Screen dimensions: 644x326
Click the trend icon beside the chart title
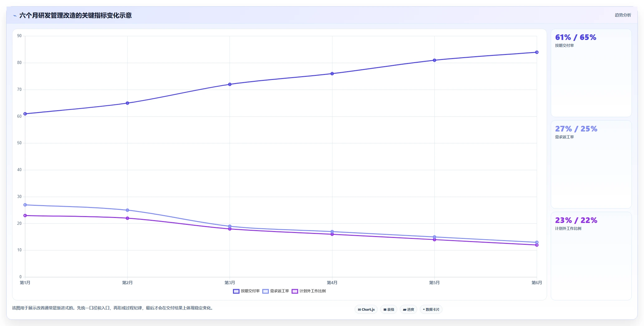tap(15, 16)
